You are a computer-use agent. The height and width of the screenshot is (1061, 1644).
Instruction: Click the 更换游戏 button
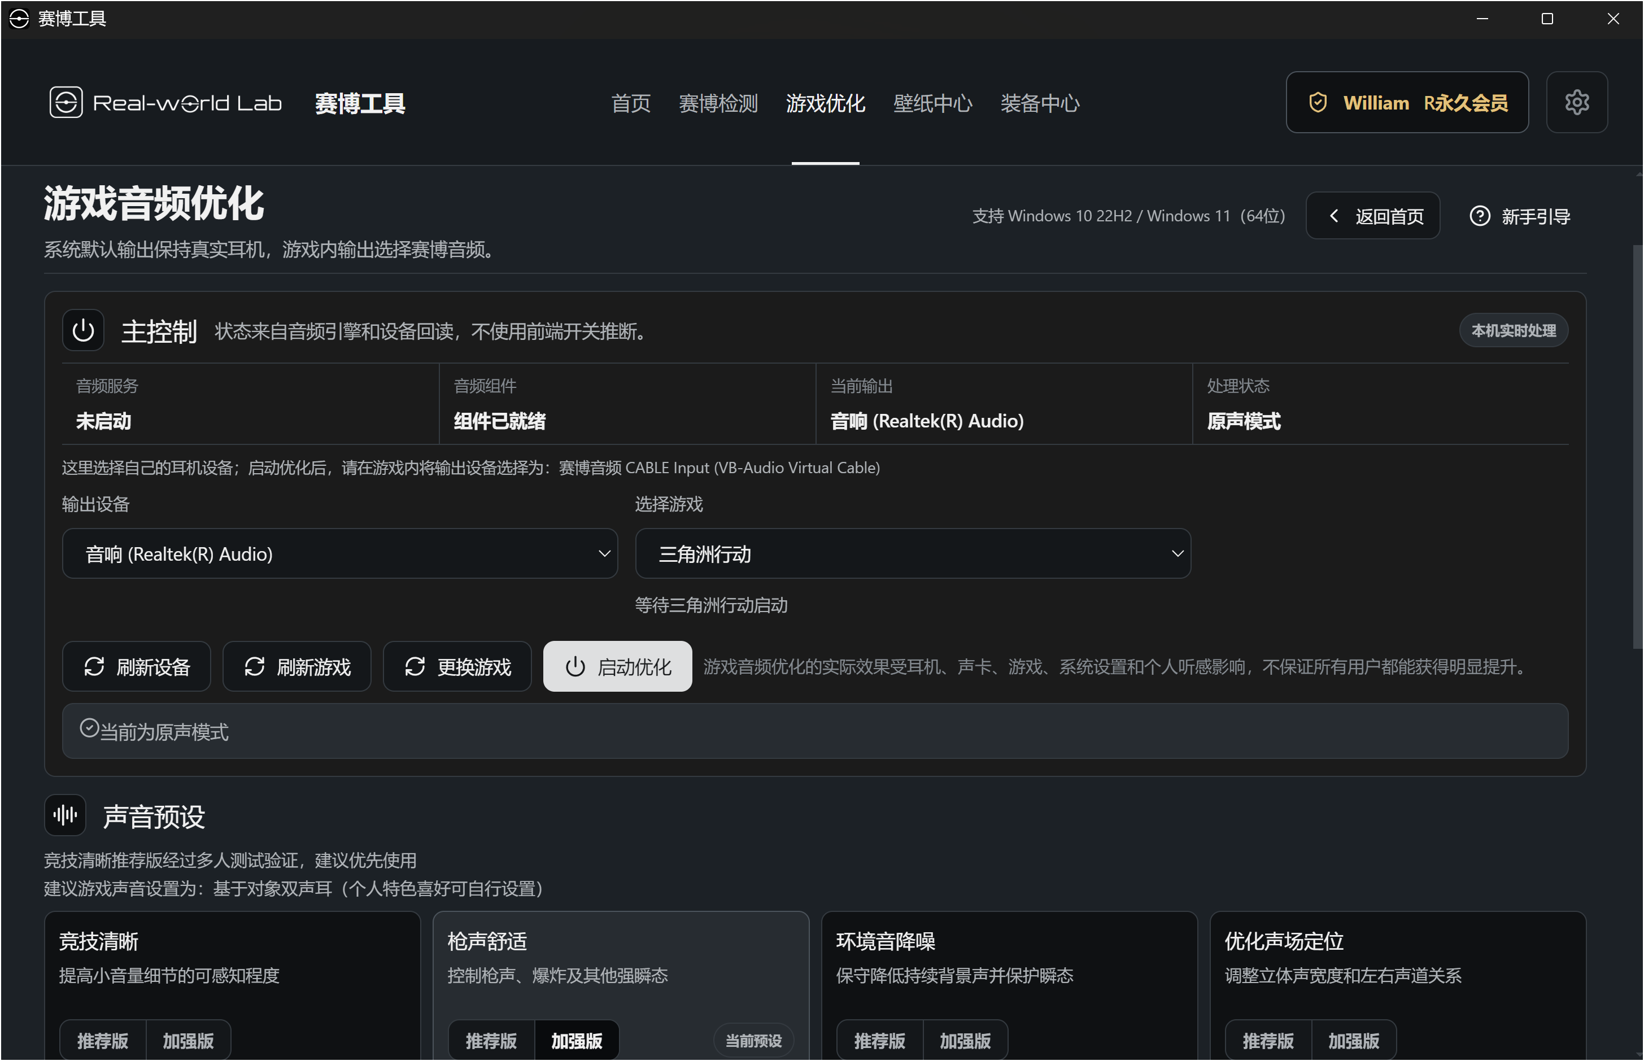pyautogui.click(x=457, y=667)
